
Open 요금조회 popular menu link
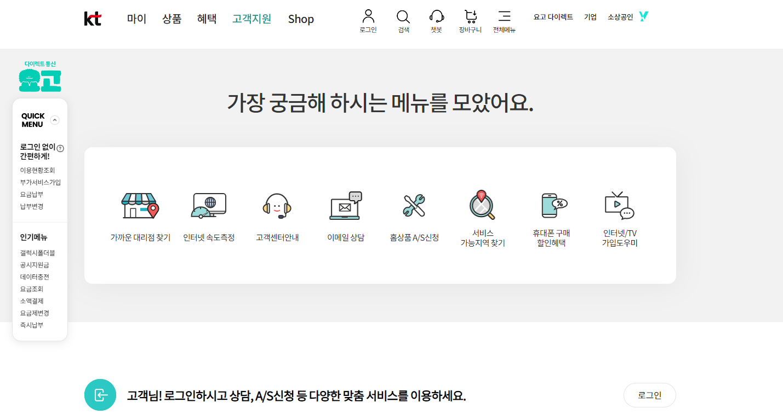(32, 289)
